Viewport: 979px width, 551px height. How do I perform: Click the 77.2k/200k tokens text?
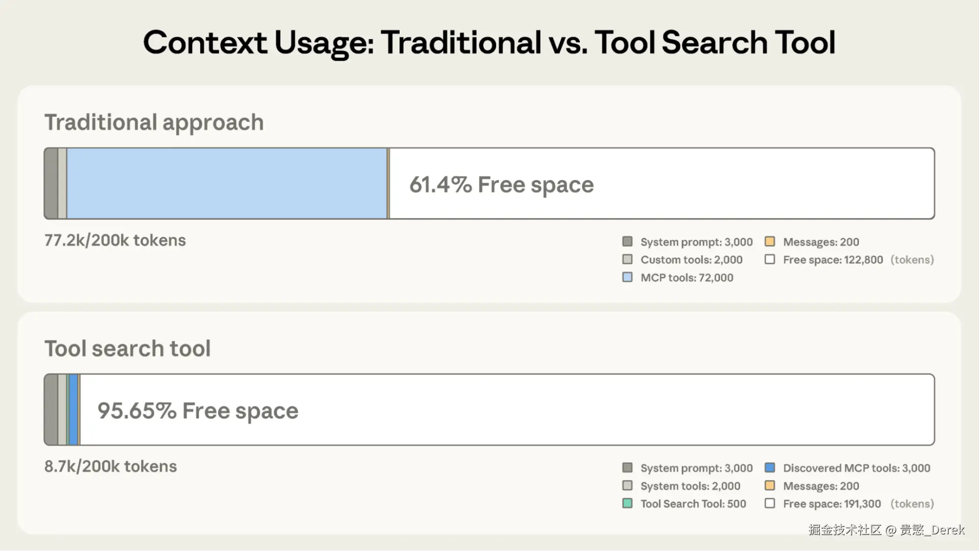115,240
